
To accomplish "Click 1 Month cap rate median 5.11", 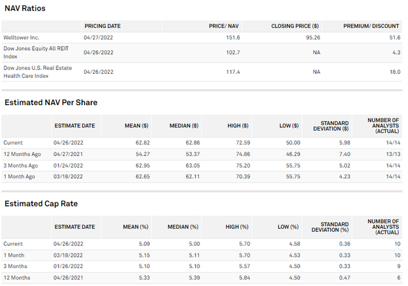I will (x=194, y=255).
